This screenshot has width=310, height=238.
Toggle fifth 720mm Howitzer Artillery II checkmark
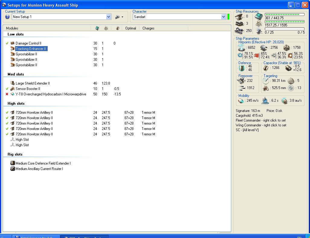[x=7, y=134]
